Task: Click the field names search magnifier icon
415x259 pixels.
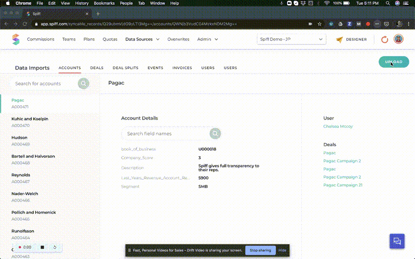Action: point(215,133)
